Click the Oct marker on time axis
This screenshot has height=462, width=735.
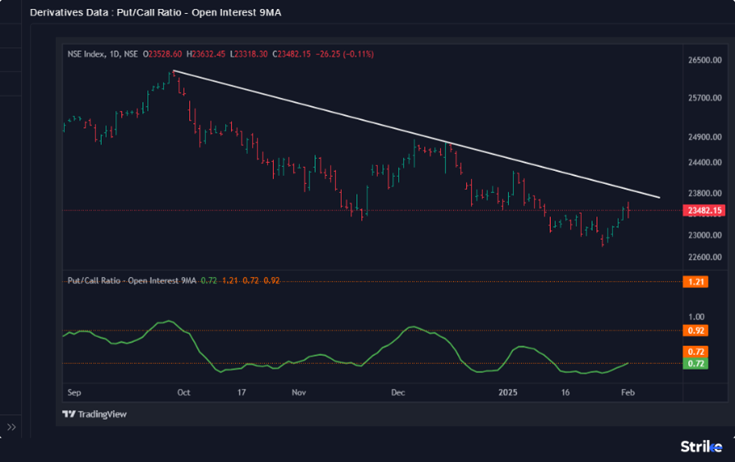[183, 393]
